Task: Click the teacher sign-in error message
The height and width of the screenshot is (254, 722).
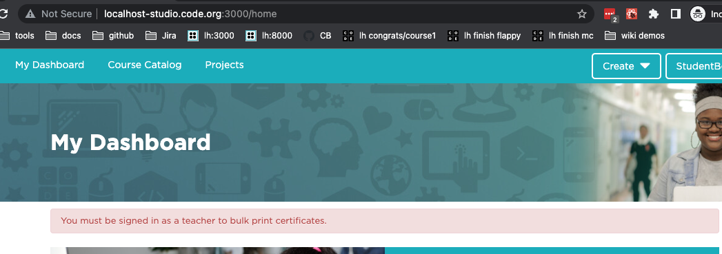Action: [x=385, y=221]
